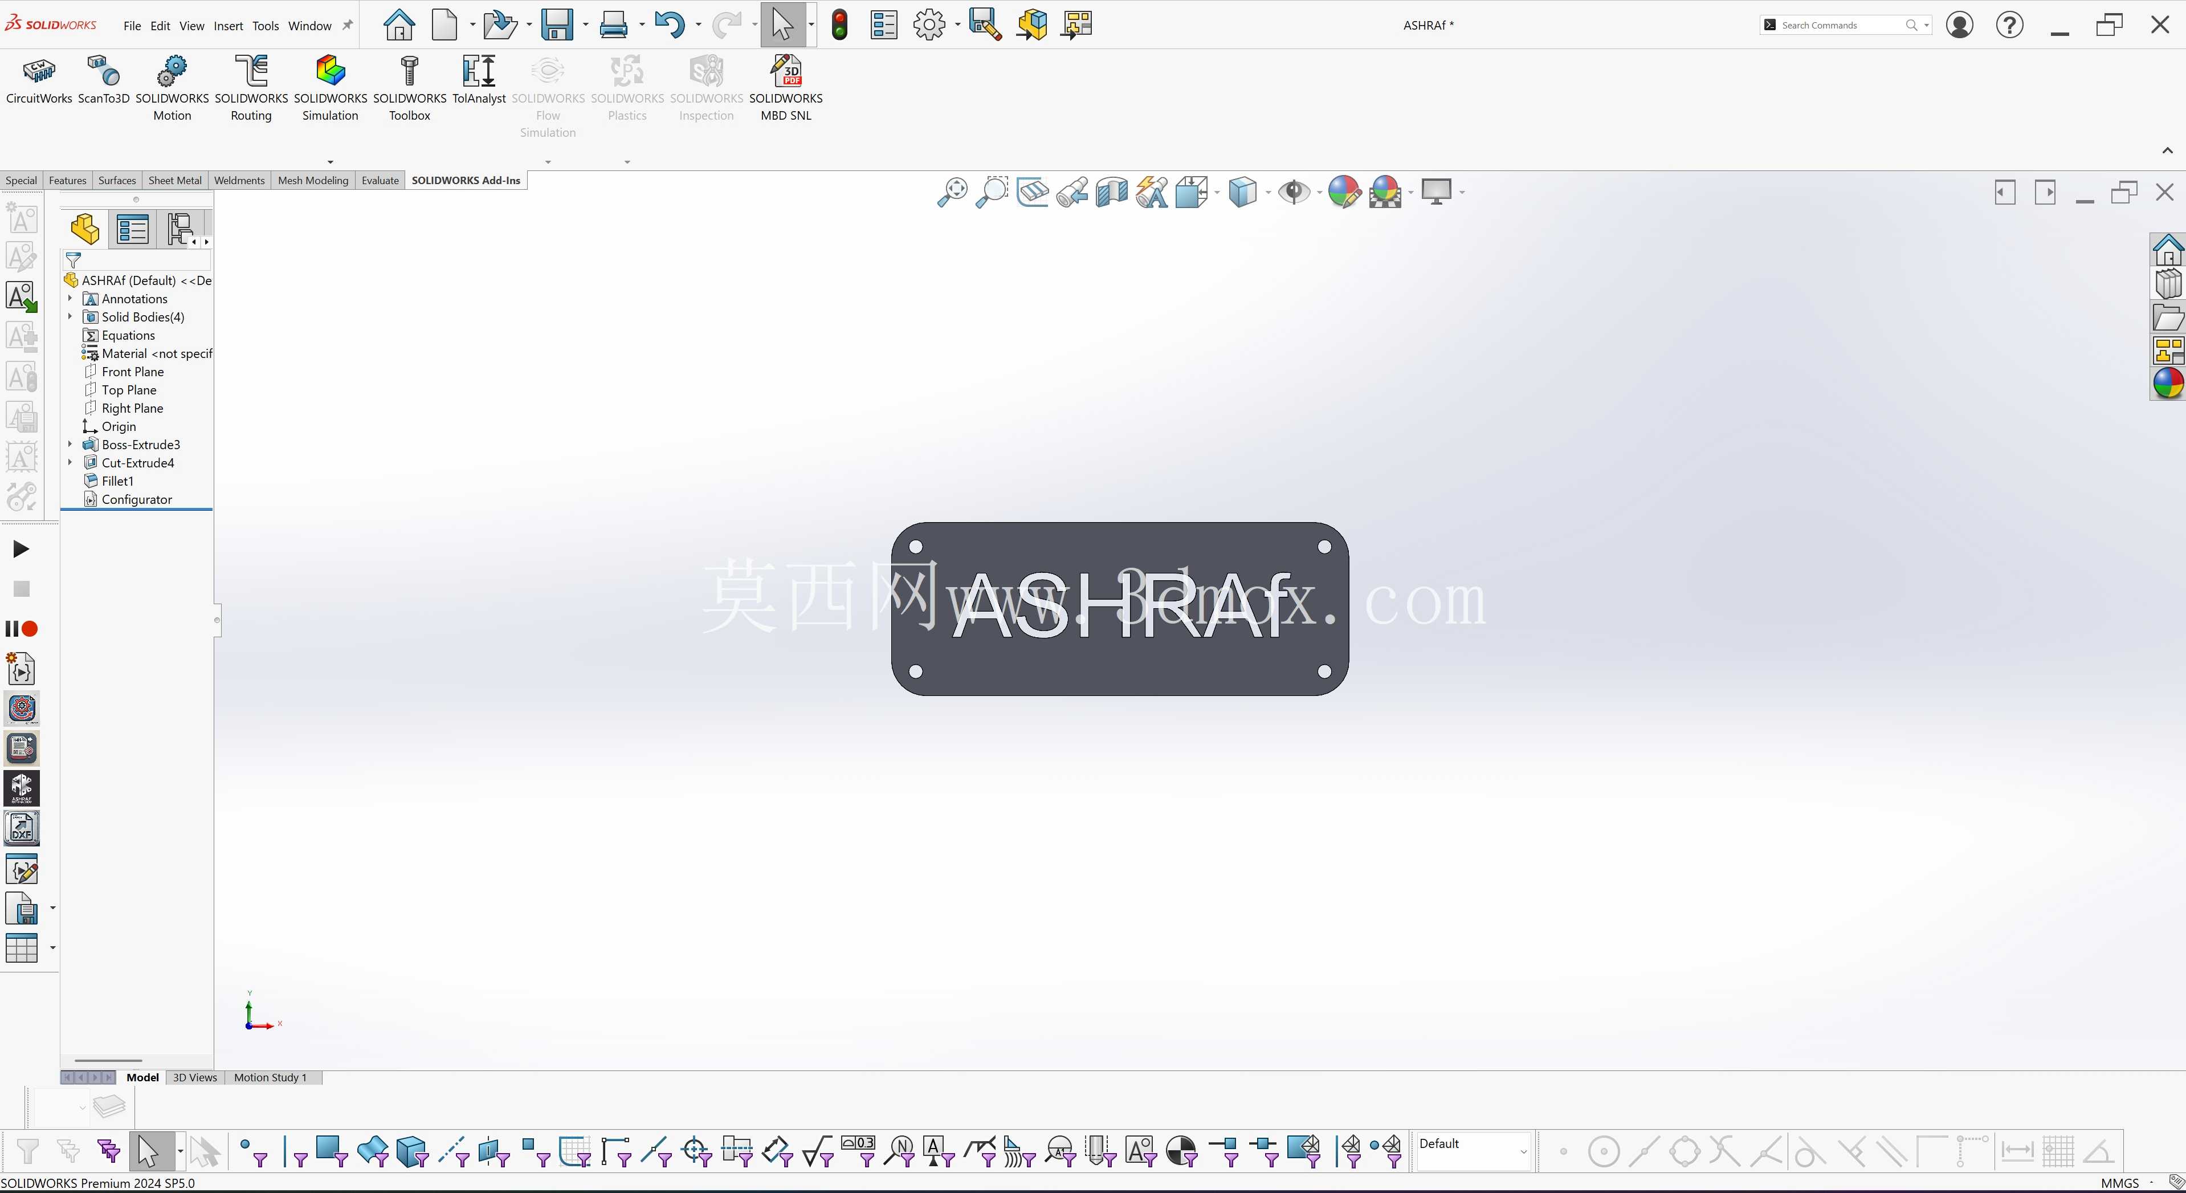The width and height of the screenshot is (2186, 1193).
Task: Print the current document
Action: pyautogui.click(x=613, y=25)
